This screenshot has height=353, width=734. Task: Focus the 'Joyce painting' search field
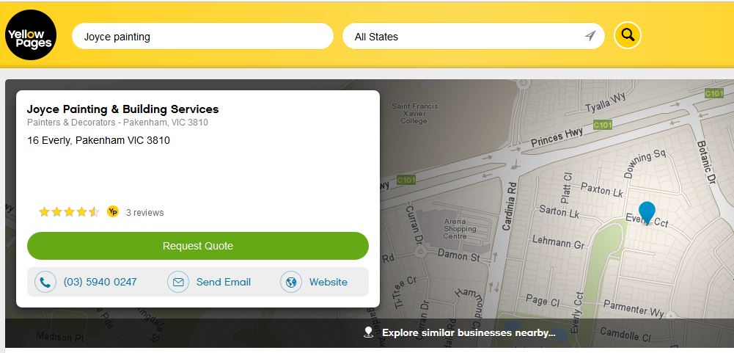202,36
